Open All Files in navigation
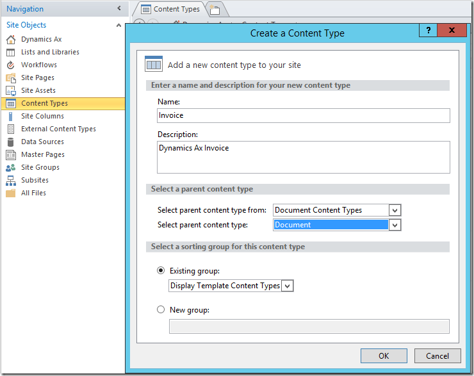474x376 pixels. pyautogui.click(x=33, y=193)
